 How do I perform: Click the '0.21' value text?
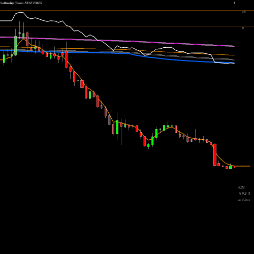coord(241,187)
